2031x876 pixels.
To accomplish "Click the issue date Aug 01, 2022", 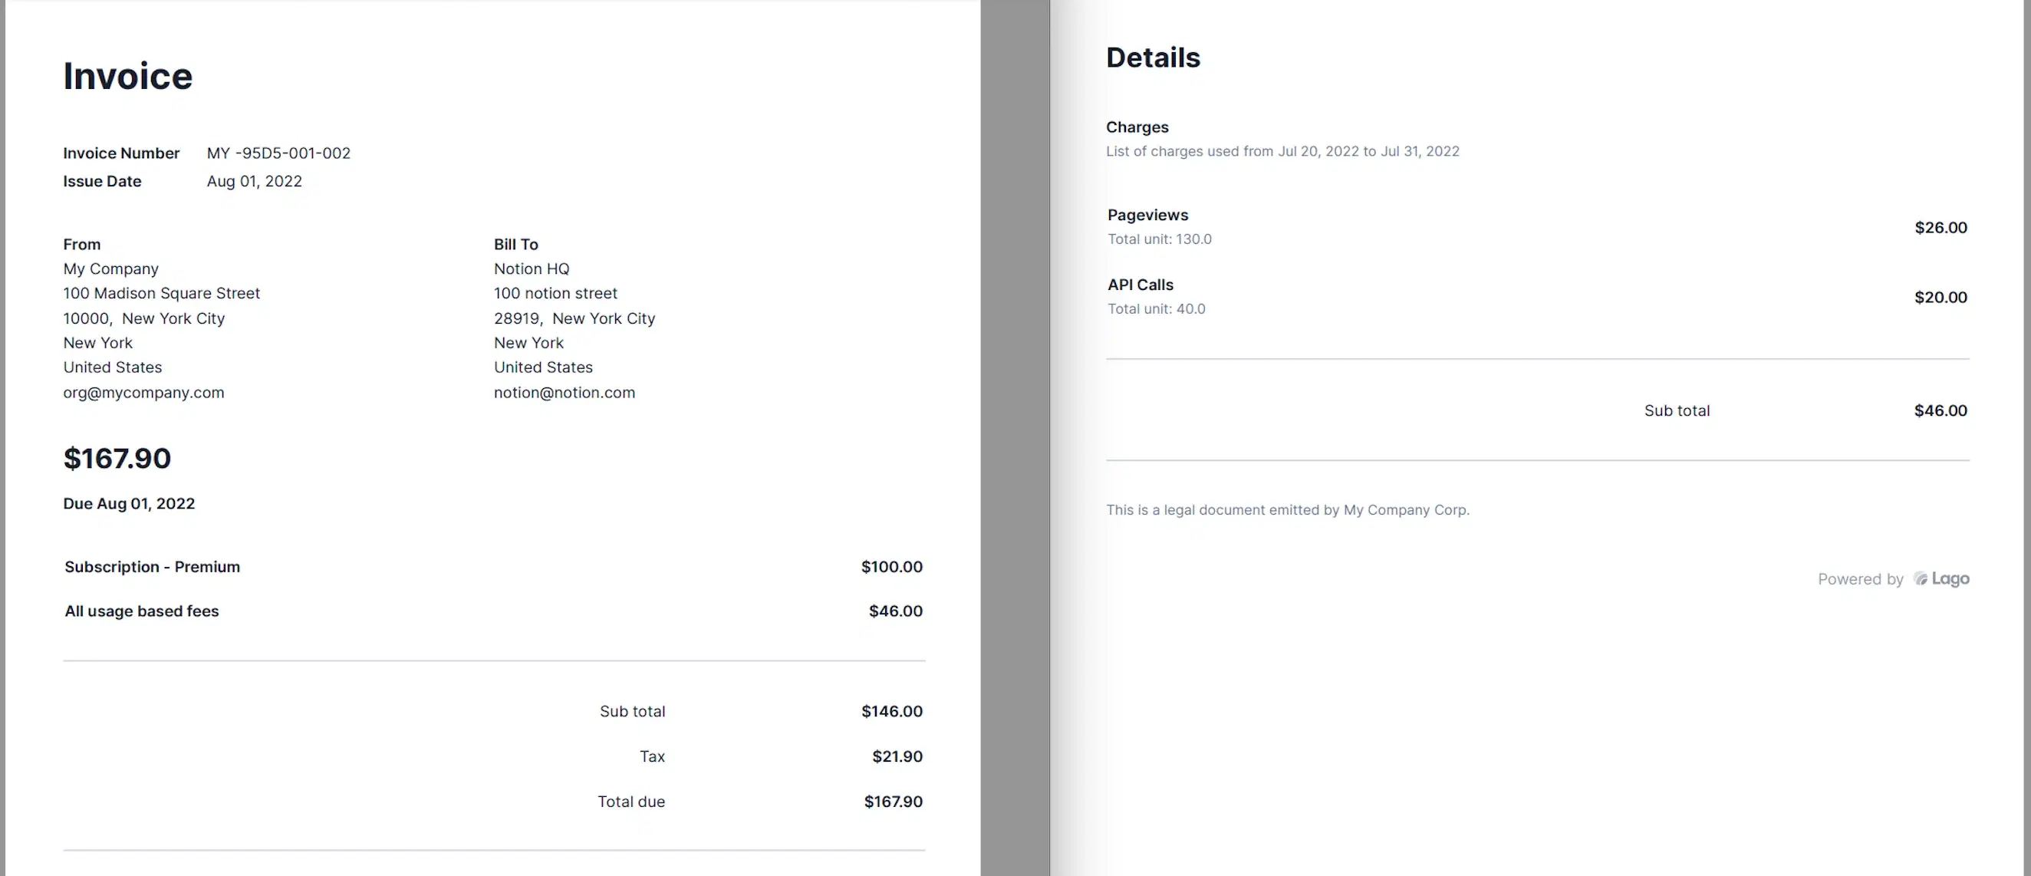I will coord(254,181).
